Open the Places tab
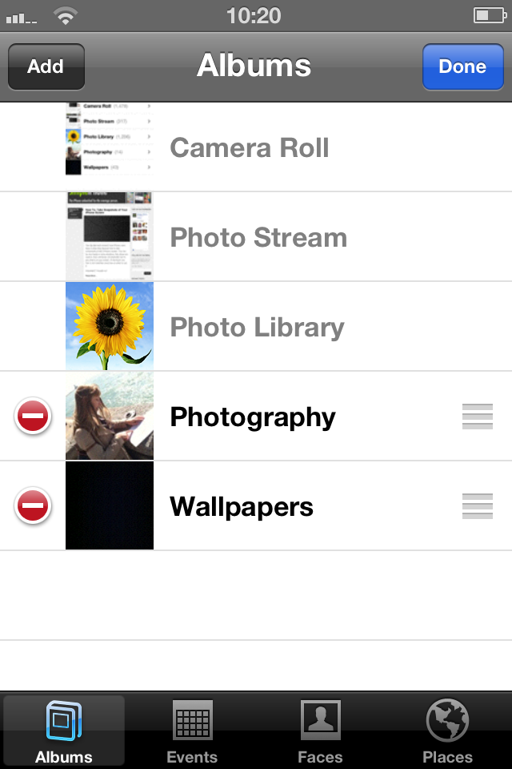This screenshot has width=512, height=769. pyautogui.click(x=448, y=731)
